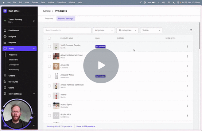Open three-dot menu for Aperol Spritz
This screenshot has width=202, height=131.
(187, 106)
